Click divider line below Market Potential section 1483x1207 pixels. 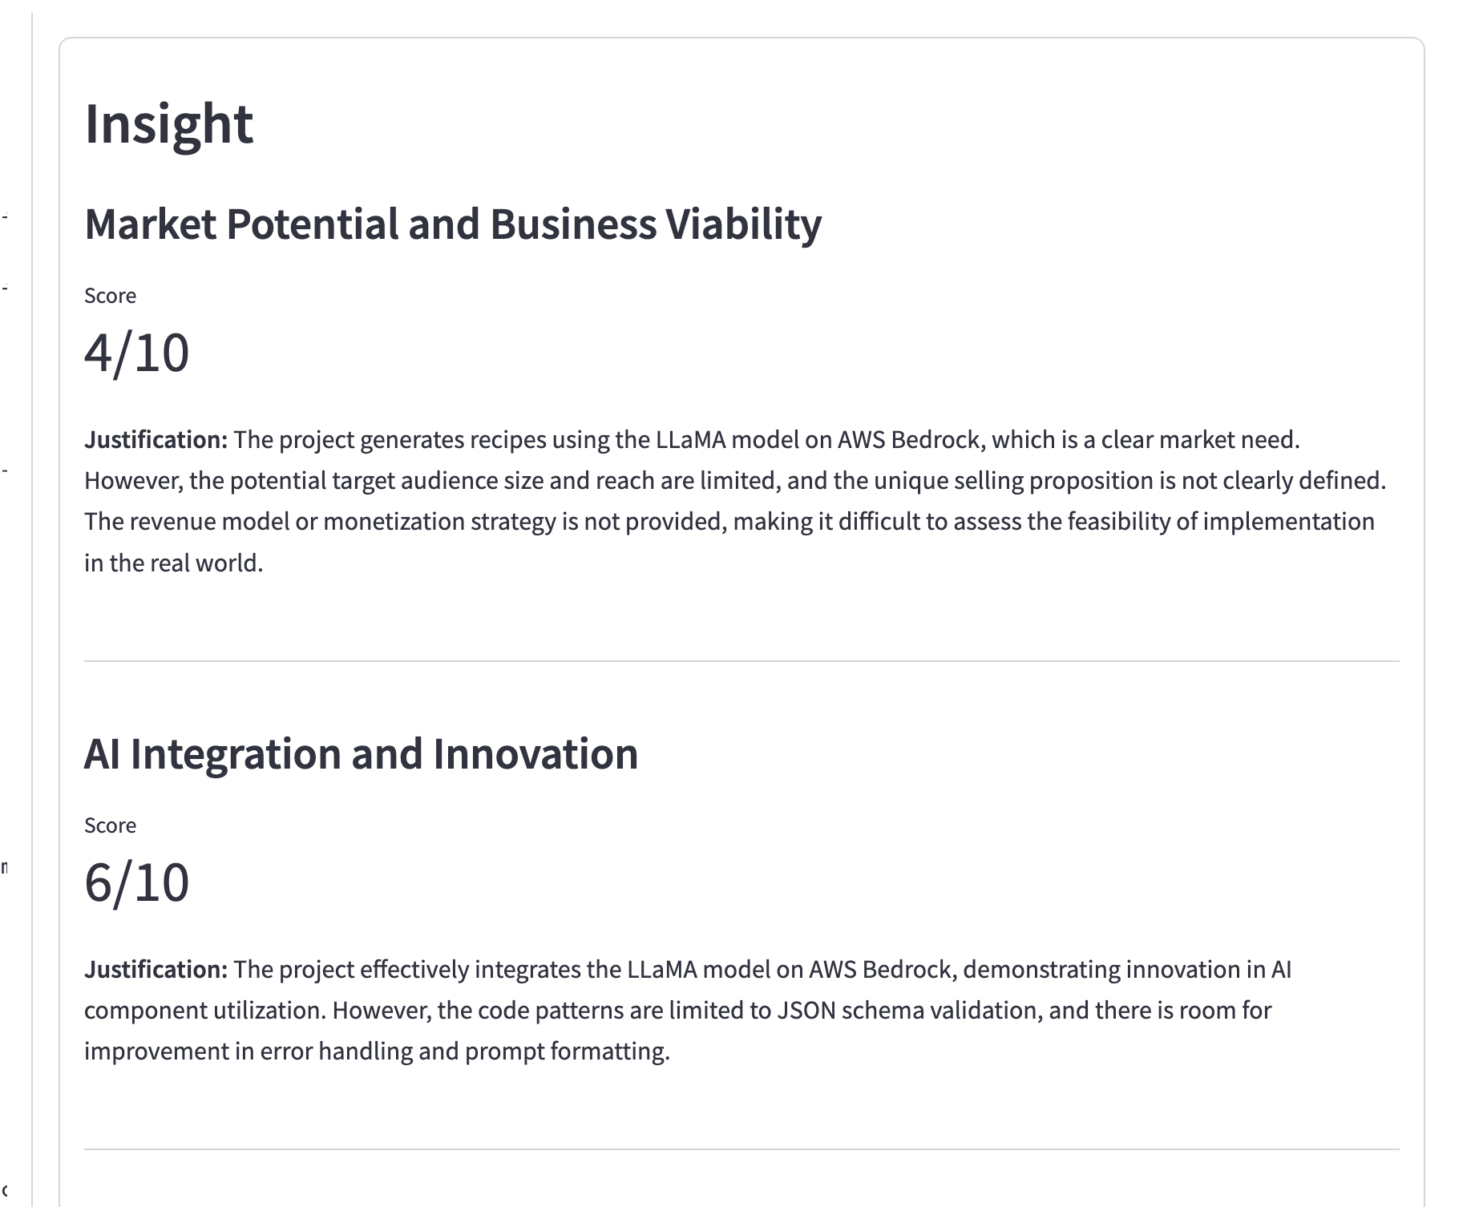[x=741, y=661]
